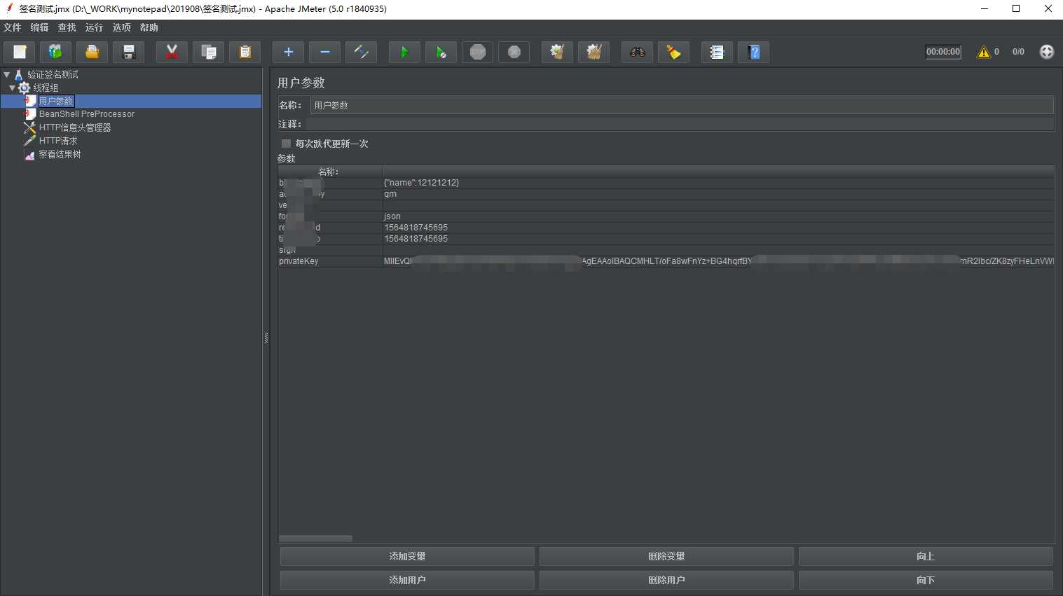Save the test plan

pyautogui.click(x=128, y=52)
